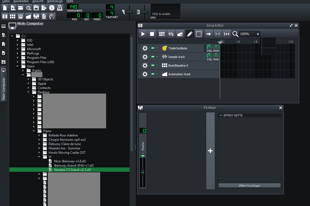Solo the Beat/Bassline 0 track
The image size is (310, 206).
pyautogui.click(x=157, y=65)
